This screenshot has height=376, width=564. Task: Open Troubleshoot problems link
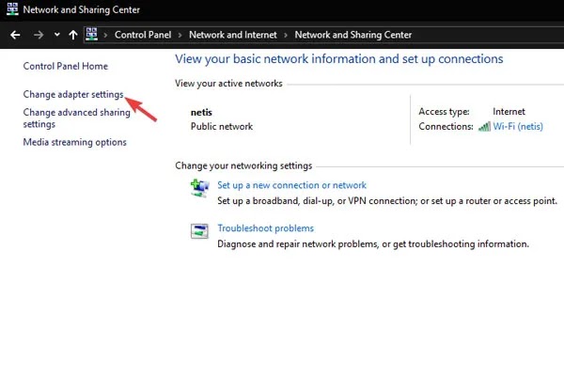[265, 228]
